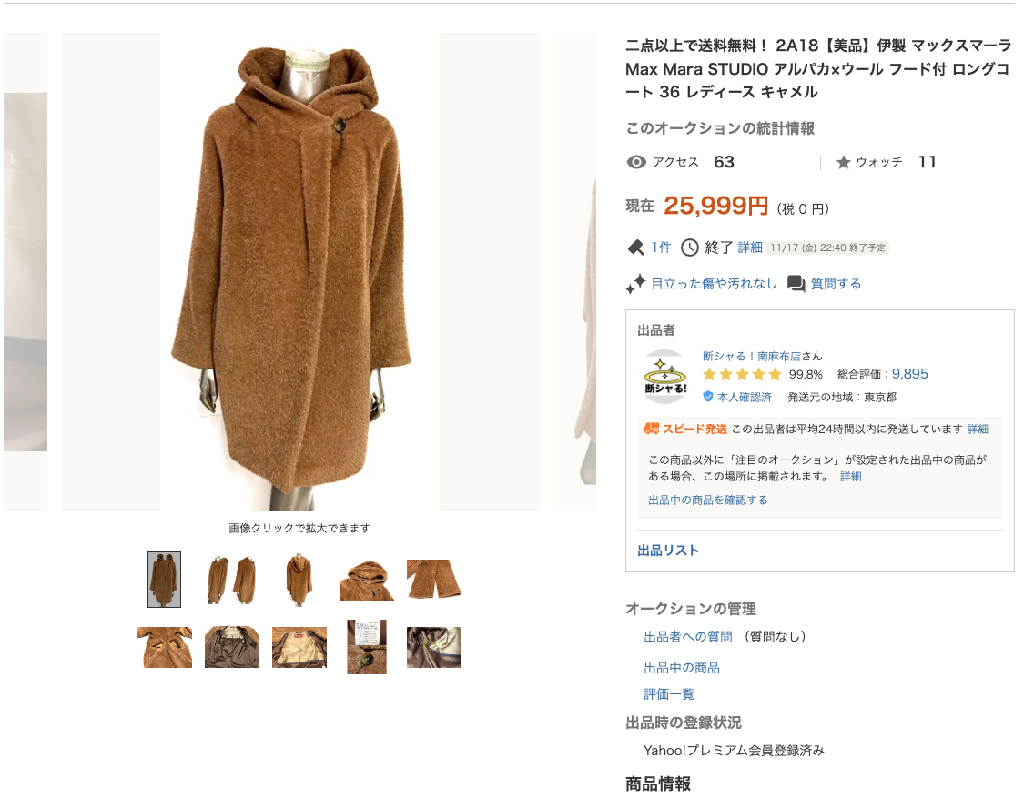Click the watch star icon

[x=843, y=162]
